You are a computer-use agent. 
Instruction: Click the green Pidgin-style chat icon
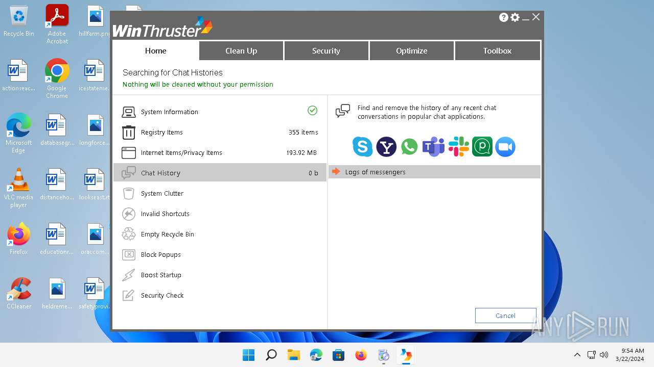482,147
